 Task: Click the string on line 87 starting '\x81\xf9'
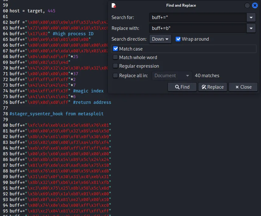(68, 165)
